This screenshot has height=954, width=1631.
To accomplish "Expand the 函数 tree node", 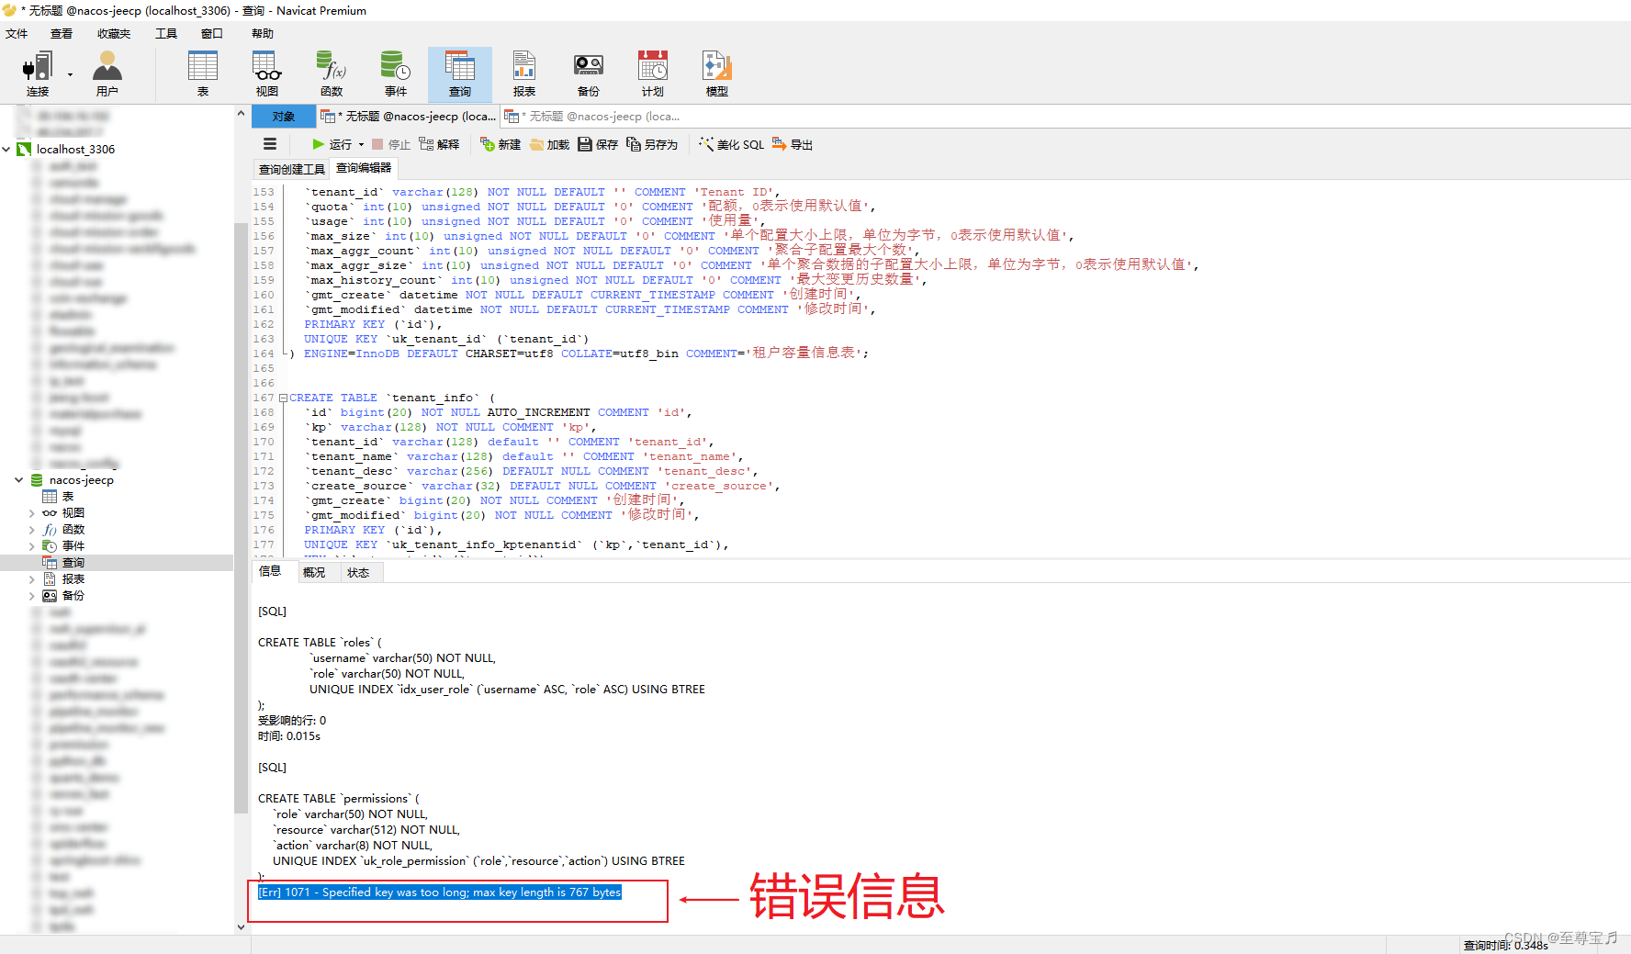I will coord(31,530).
